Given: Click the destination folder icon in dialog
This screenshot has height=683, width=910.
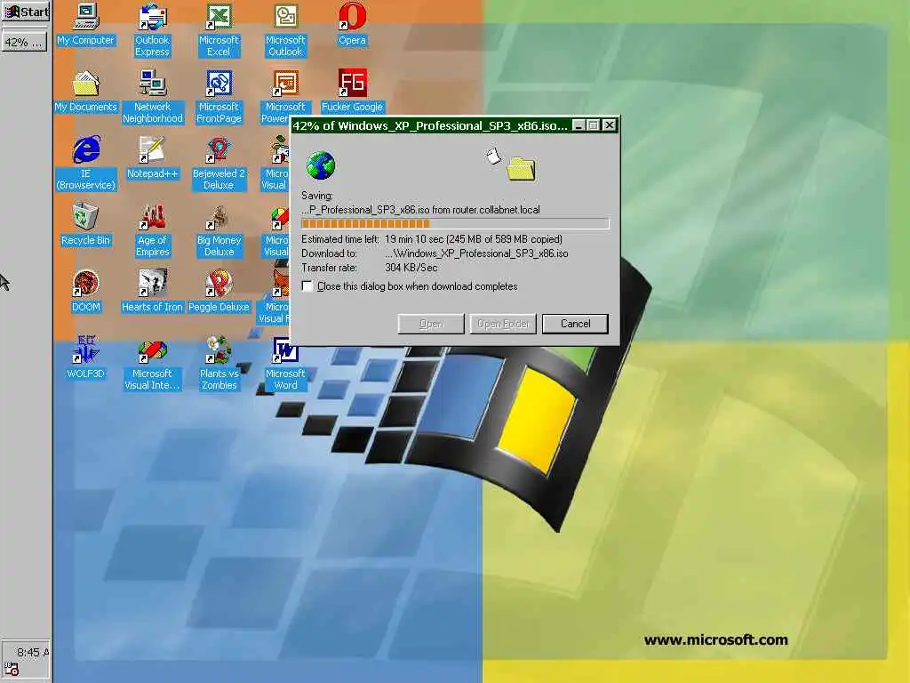Looking at the screenshot, I should 521,168.
